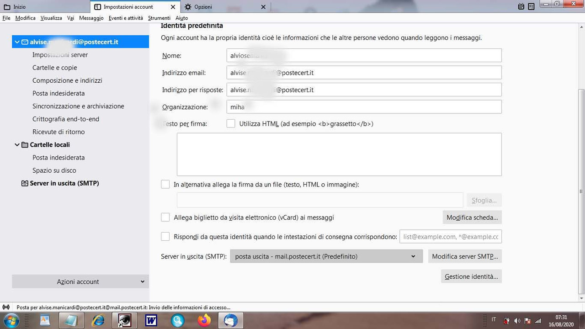Show the clock and date 07:31
The height and width of the screenshot is (329, 585).
561,320
